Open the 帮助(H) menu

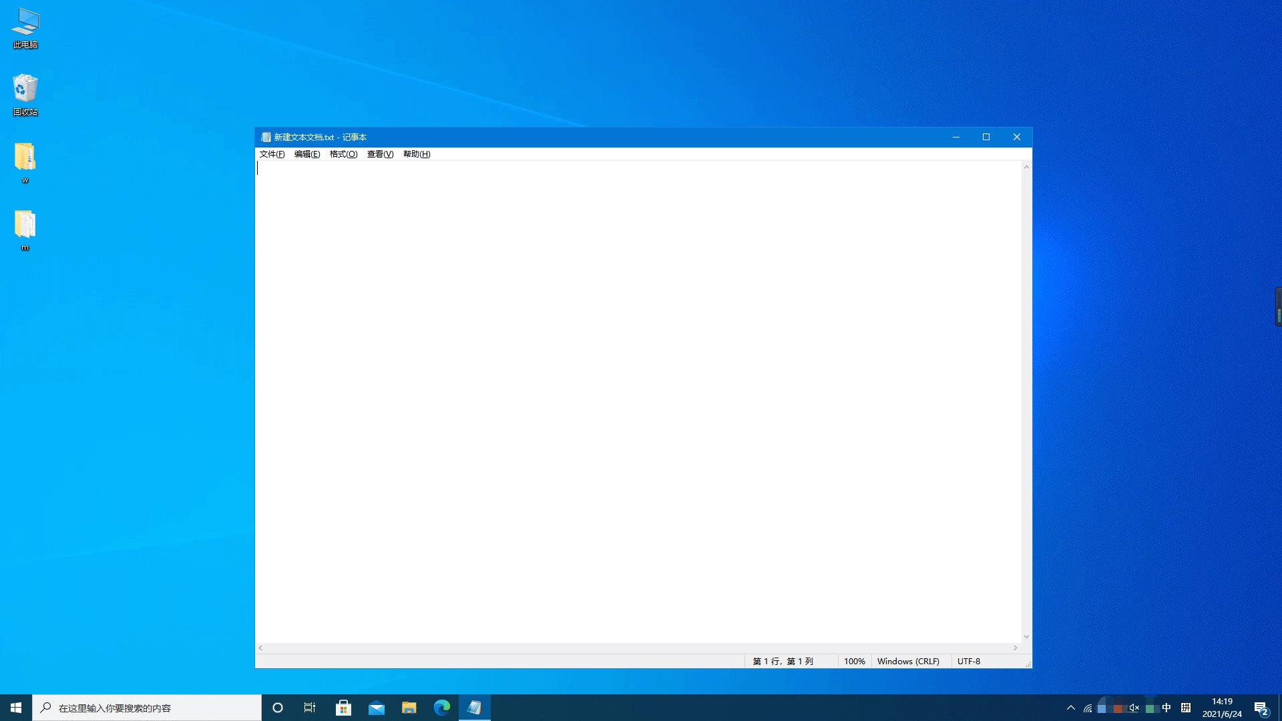[x=417, y=154]
